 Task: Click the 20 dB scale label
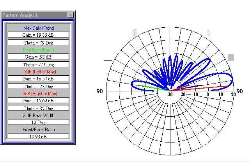(x=233, y=94)
